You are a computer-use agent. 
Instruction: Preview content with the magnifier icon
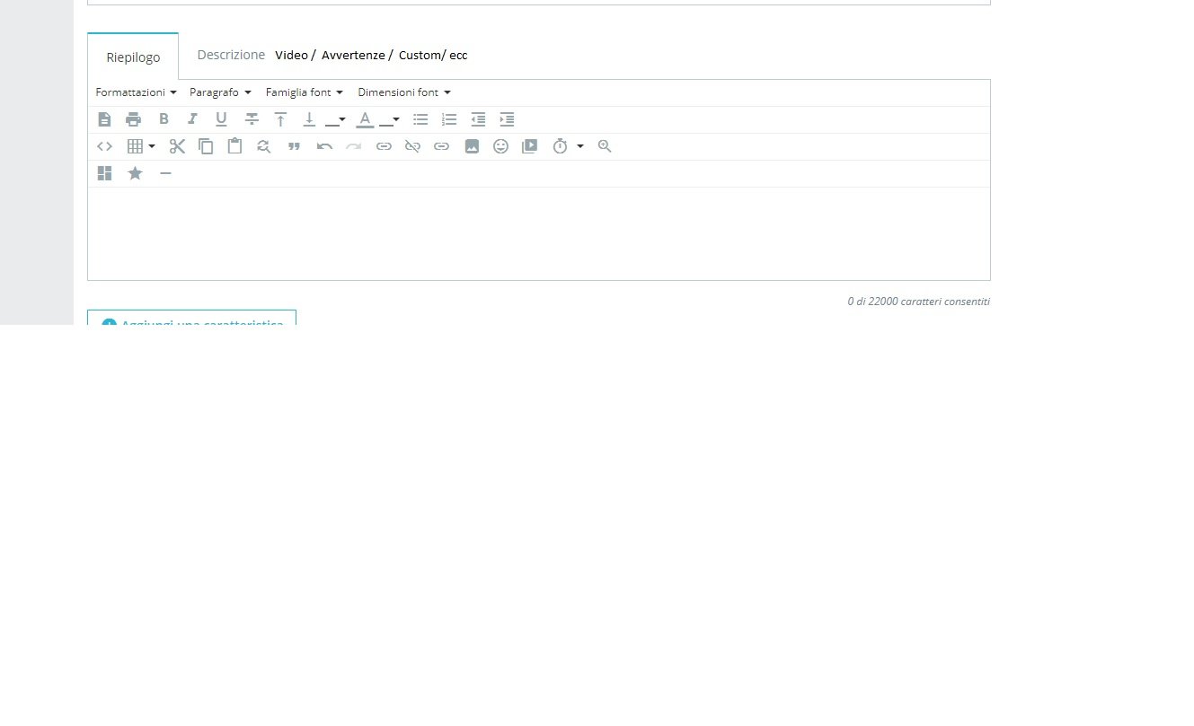coord(605,146)
